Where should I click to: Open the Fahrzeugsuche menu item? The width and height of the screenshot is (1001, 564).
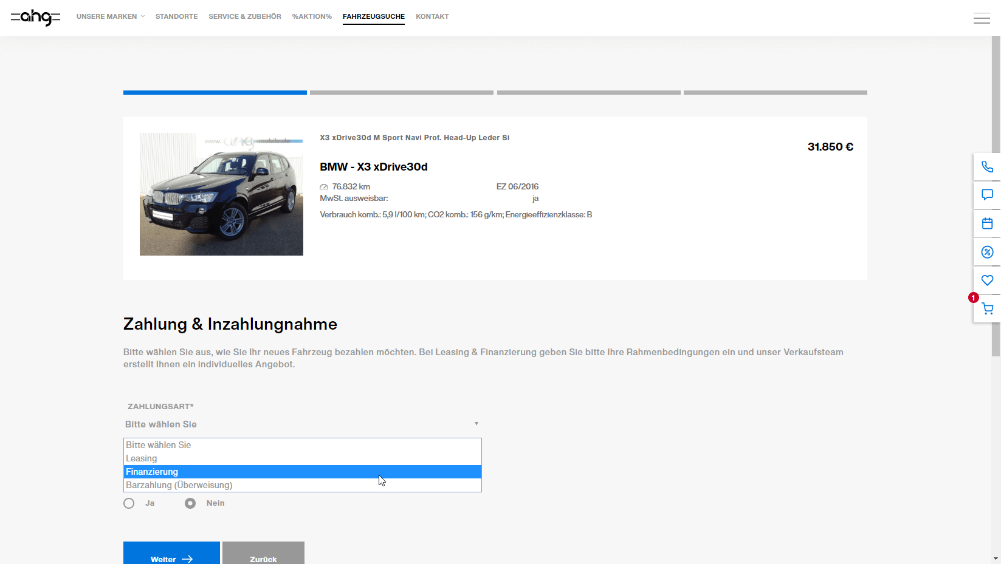373,16
